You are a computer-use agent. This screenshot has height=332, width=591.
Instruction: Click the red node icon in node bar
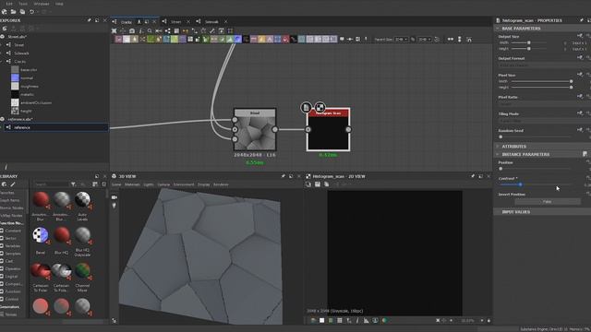[285, 39]
